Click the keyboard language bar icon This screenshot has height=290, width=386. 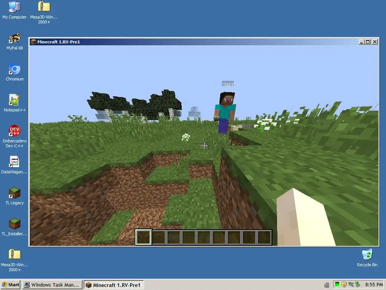point(327,285)
